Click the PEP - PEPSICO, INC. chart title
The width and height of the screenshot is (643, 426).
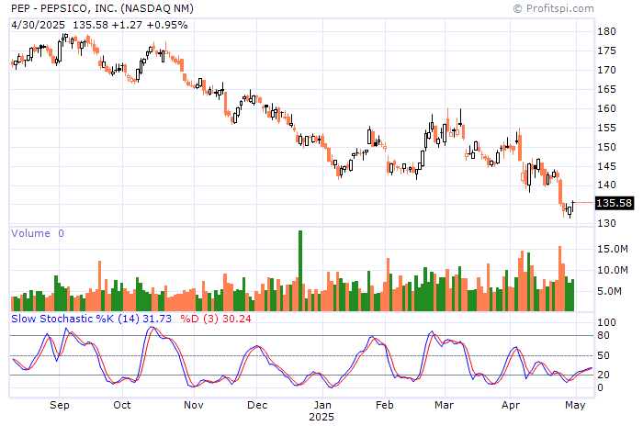102,8
